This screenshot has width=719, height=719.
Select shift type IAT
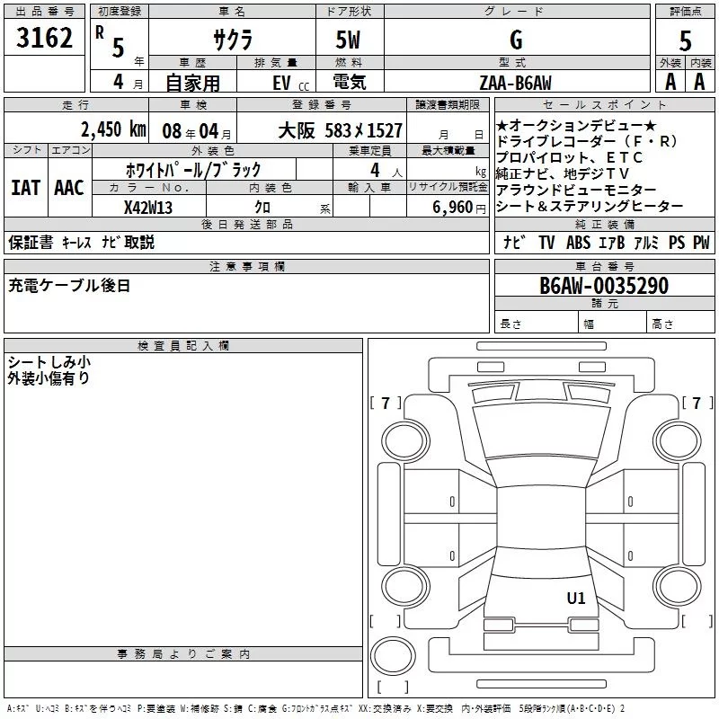(x=26, y=188)
